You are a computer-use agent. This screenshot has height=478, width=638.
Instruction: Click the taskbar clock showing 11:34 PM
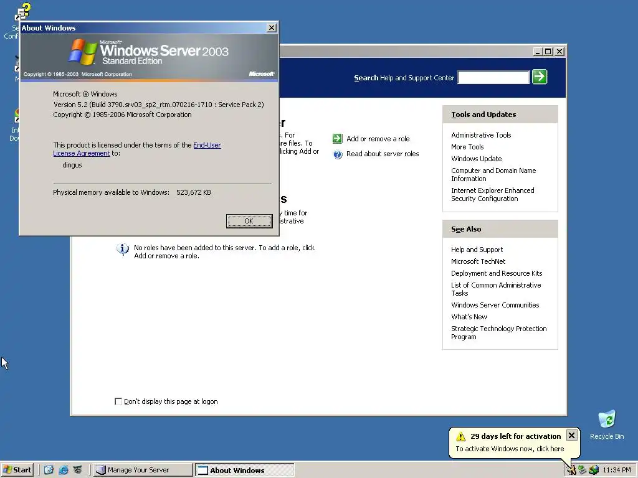(x=616, y=470)
